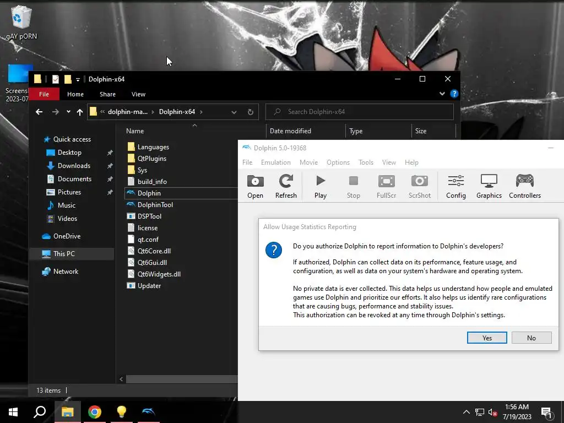
Task: Select the build_info file
Action: coord(147,181)
